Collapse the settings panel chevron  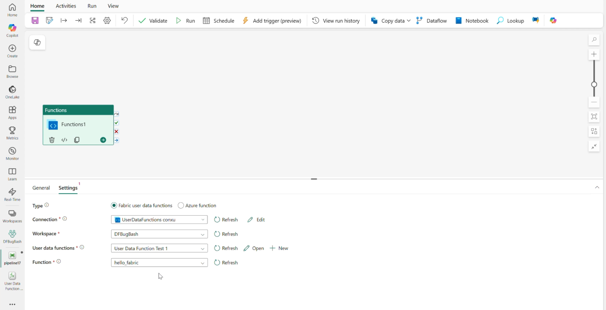(597, 188)
